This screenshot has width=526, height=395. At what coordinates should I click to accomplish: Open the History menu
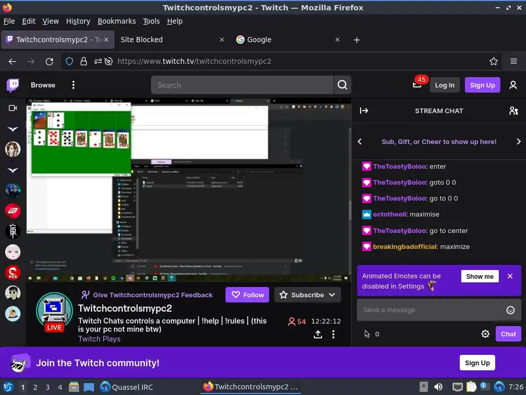point(78,21)
